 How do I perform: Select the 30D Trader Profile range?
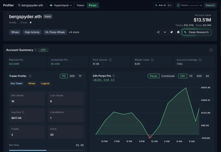pos(72,76)
